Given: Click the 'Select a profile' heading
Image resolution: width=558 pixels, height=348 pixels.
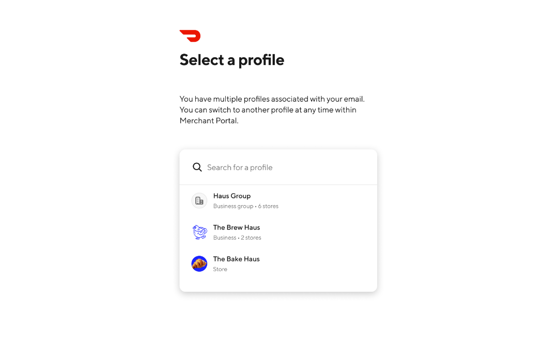Looking at the screenshot, I should tap(231, 60).
